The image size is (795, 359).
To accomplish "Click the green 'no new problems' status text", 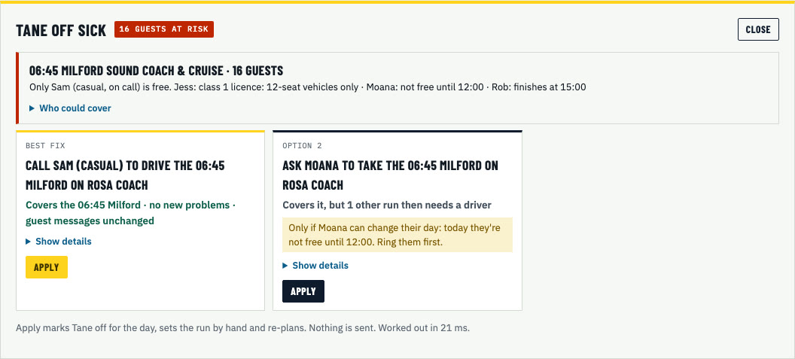I will pos(130,213).
